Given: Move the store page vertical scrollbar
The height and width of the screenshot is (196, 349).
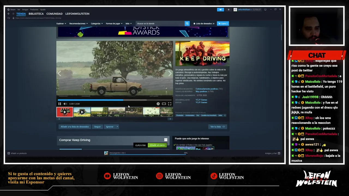Looking at the screenshot, I should tap(281, 33).
